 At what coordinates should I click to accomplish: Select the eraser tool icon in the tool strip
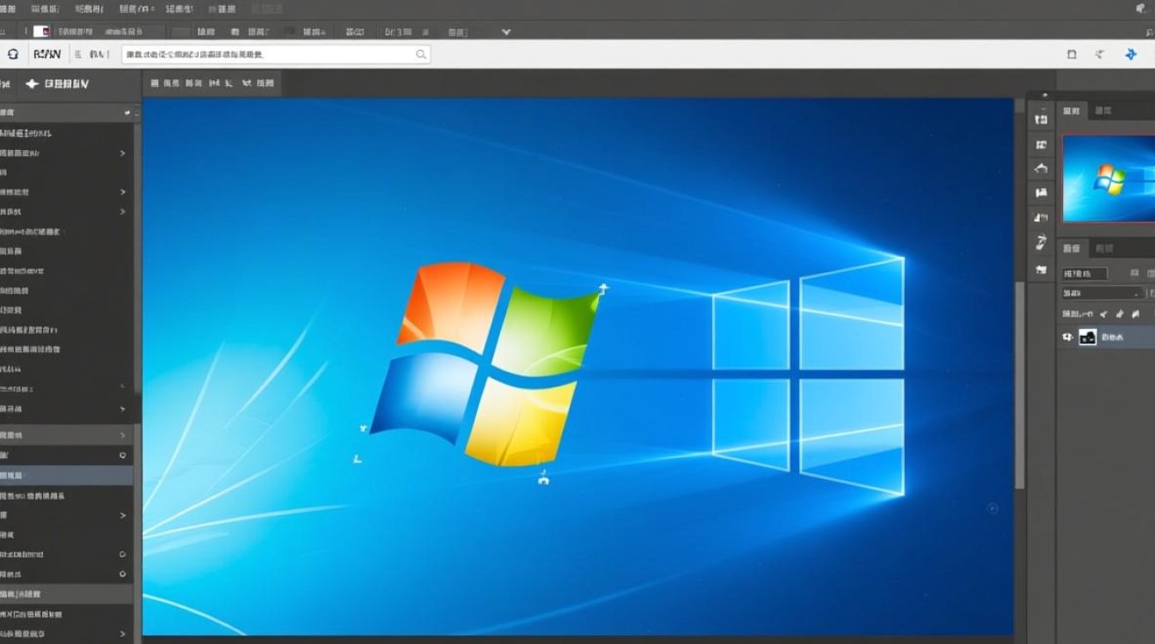1041,217
